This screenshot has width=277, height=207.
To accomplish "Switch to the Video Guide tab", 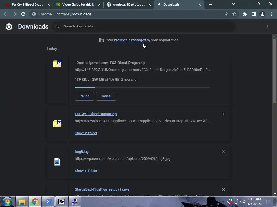I will pyautogui.click(x=78, y=5).
